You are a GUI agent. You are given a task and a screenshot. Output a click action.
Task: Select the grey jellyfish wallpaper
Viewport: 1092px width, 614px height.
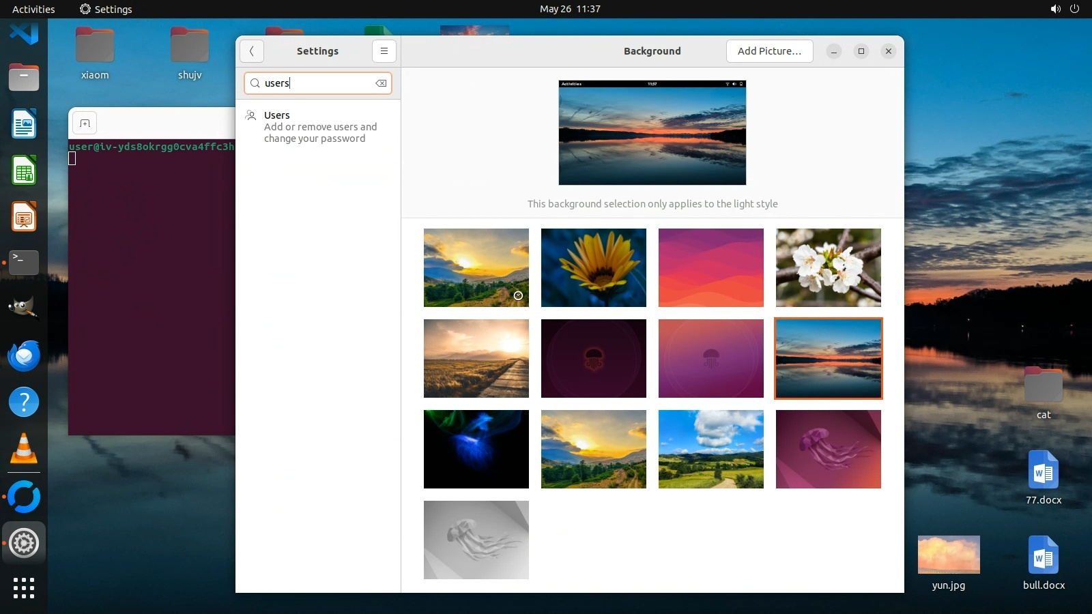[x=476, y=540]
